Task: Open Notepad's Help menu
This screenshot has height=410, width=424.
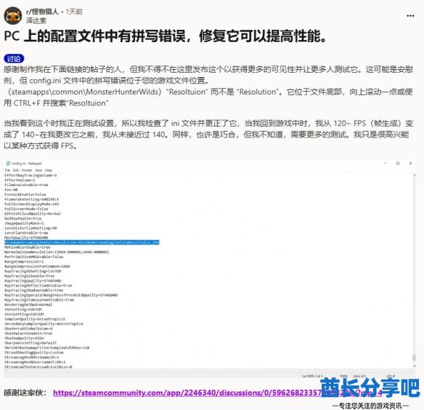Action: [x=49, y=170]
